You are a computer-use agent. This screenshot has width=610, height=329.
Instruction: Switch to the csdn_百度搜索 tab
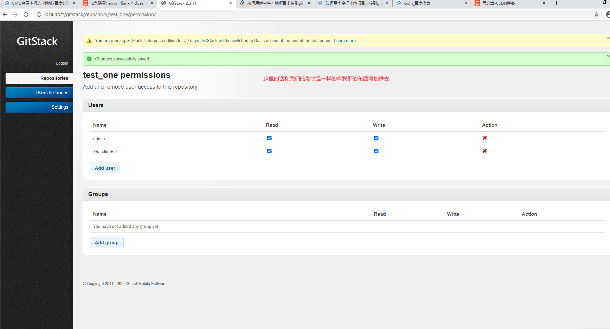coord(426,3)
